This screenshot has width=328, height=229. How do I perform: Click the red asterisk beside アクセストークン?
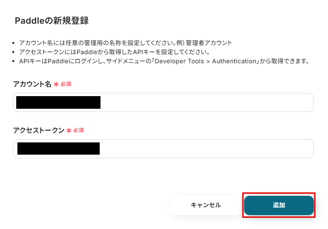pyautogui.click(x=69, y=131)
